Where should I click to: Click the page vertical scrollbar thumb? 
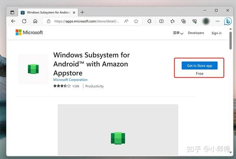point(230,41)
